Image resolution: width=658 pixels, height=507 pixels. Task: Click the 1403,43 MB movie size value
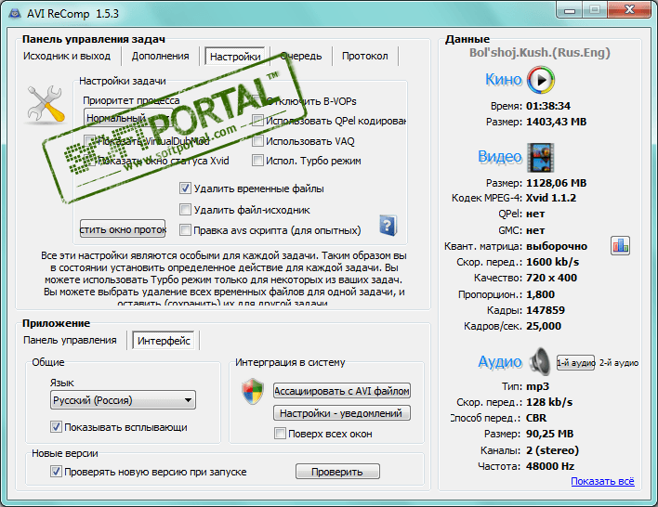[556, 122]
